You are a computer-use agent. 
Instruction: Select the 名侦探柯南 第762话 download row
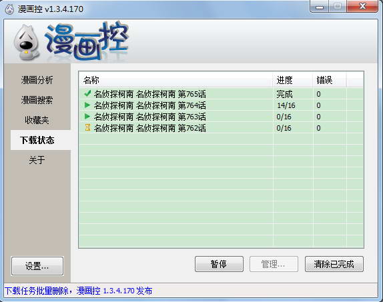click(221, 128)
